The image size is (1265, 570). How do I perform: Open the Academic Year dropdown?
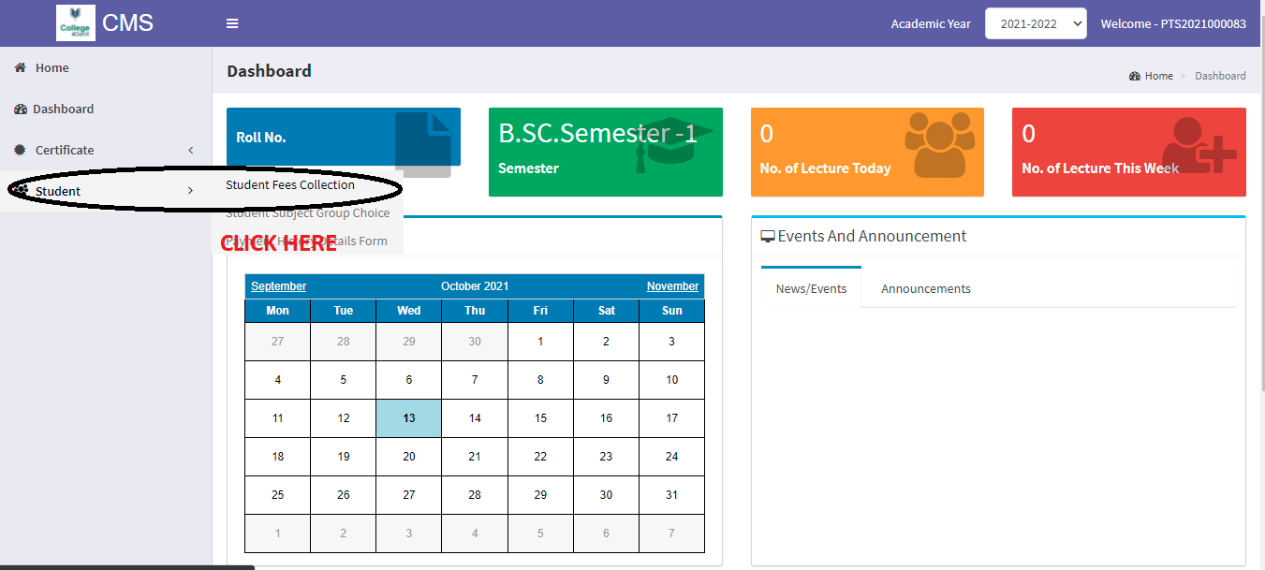pyautogui.click(x=1035, y=23)
